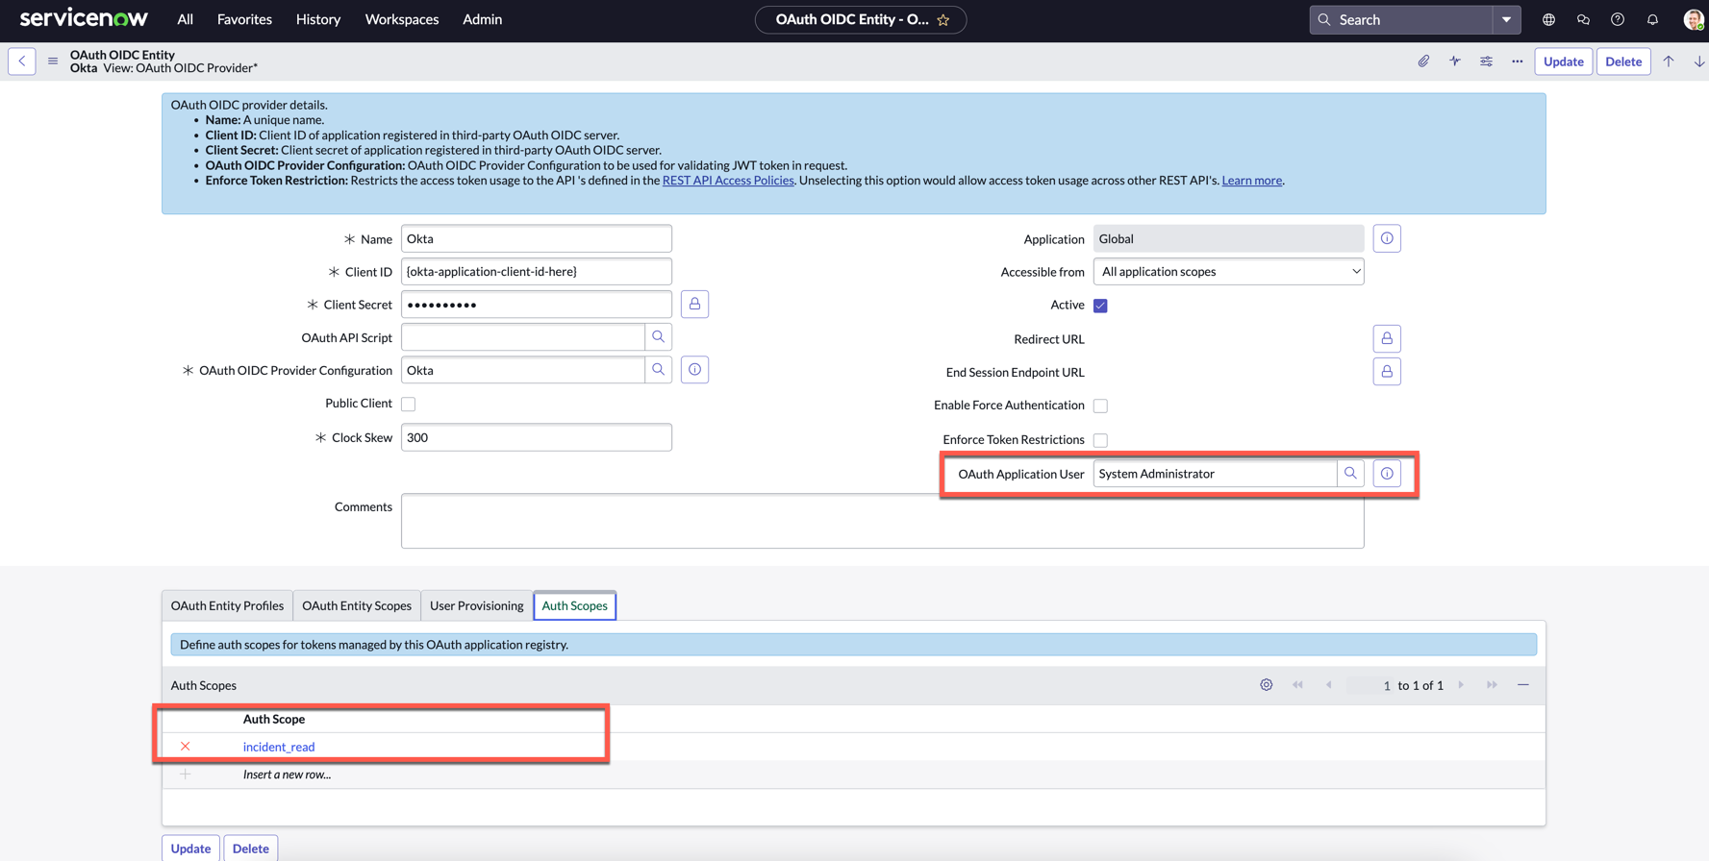Enable the Public Client checkbox

click(x=409, y=404)
